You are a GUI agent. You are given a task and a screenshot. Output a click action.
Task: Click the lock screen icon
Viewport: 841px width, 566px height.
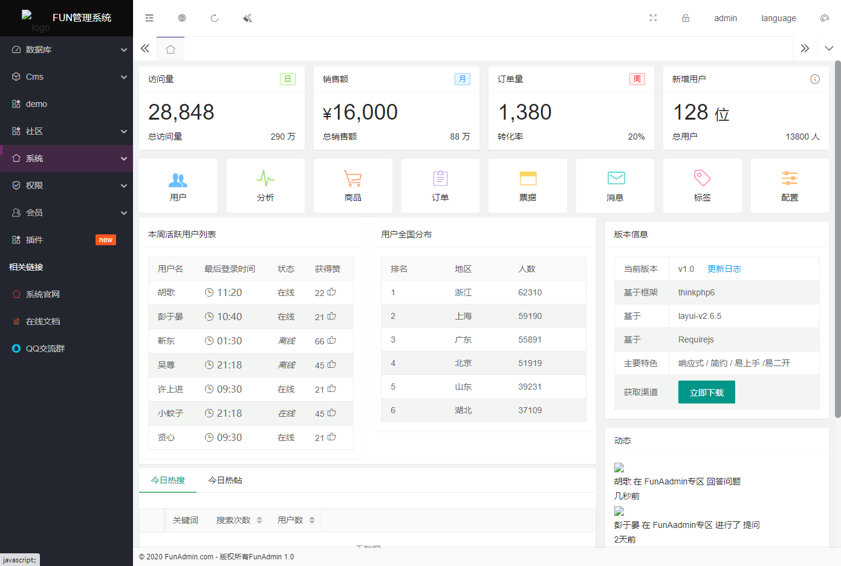point(686,18)
